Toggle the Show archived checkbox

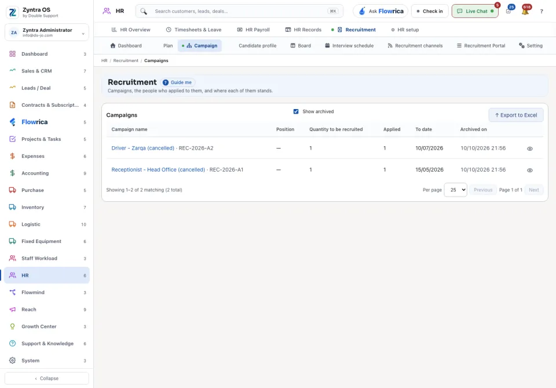pos(296,111)
